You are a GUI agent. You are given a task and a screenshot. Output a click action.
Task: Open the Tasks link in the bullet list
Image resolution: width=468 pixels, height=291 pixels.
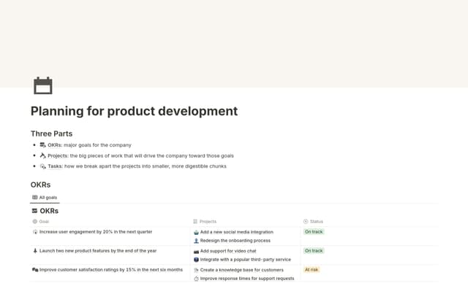tap(55, 166)
